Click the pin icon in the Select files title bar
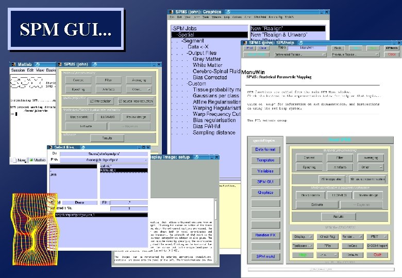The width and height of the screenshot is (402, 278). click(83, 147)
